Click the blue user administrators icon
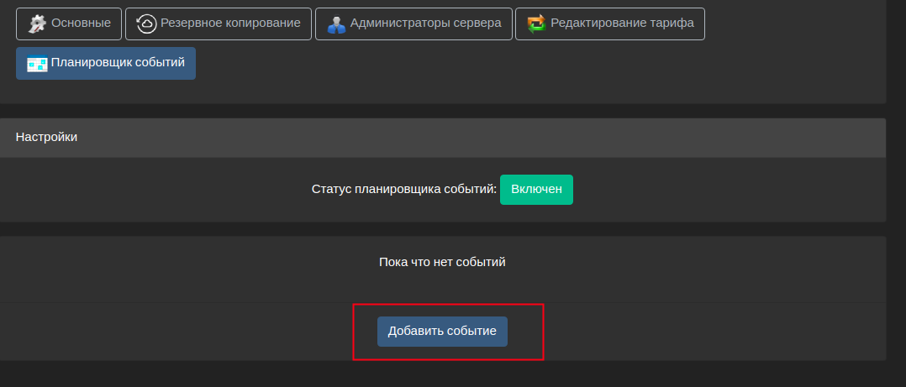The image size is (906, 387). [336, 24]
